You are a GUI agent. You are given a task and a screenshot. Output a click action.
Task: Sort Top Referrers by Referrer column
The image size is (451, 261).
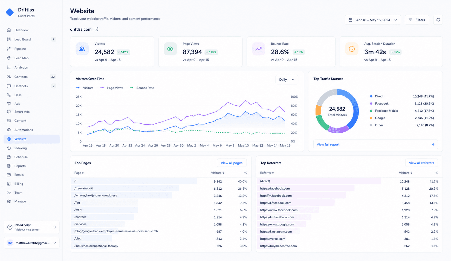pos(267,173)
